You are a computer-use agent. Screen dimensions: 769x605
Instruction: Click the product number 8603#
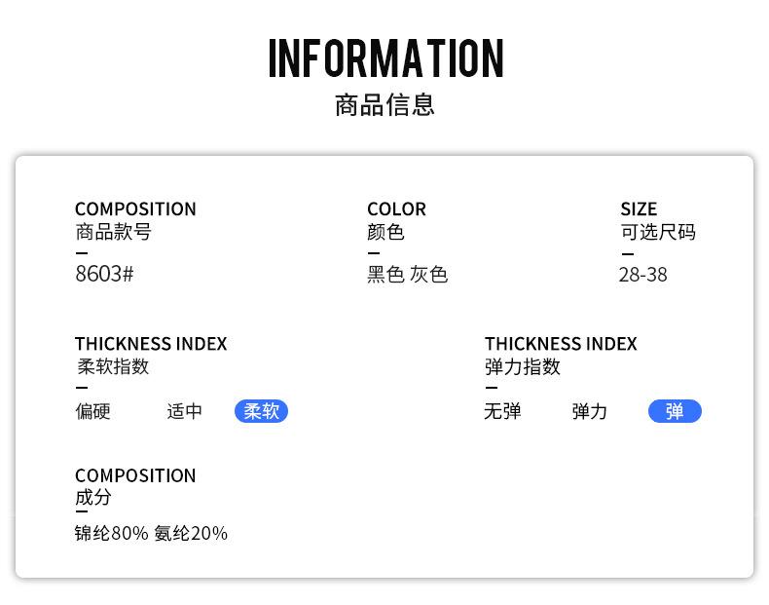pyautogui.click(x=104, y=274)
